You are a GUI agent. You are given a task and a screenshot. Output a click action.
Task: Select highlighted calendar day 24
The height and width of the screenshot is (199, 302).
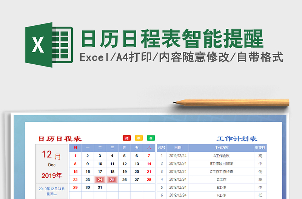pos(100,180)
